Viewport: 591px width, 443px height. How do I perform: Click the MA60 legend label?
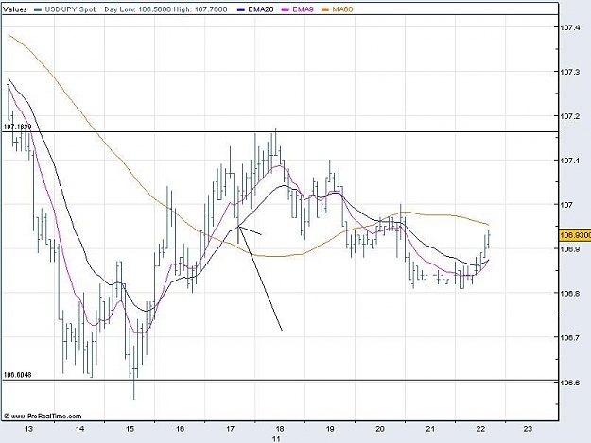(342, 9)
